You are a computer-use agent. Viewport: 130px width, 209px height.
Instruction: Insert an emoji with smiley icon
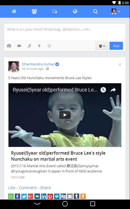pyautogui.click(x=49, y=46)
